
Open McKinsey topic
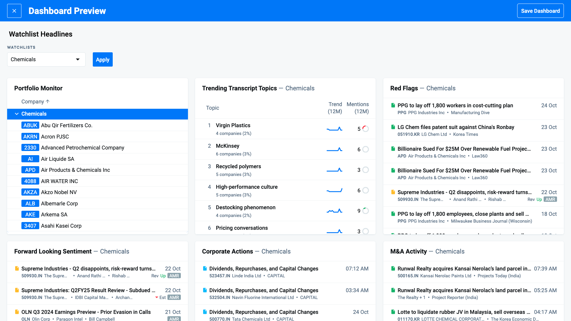pos(228,146)
